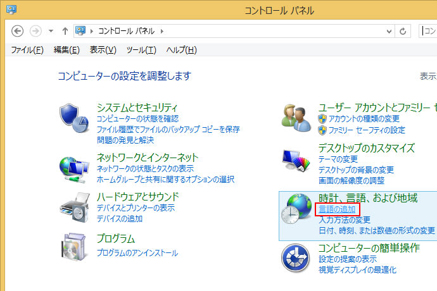Click コントロール パネル breadcrumb in address bar
The width and height of the screenshot is (437, 291).
click(x=126, y=31)
